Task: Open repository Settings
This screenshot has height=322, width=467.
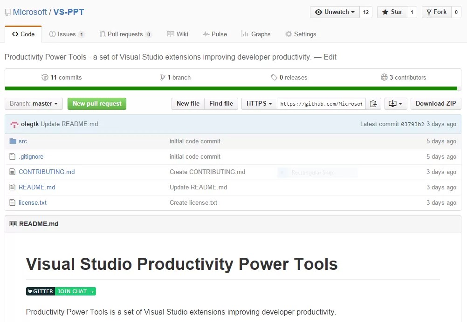Action: pos(301,34)
